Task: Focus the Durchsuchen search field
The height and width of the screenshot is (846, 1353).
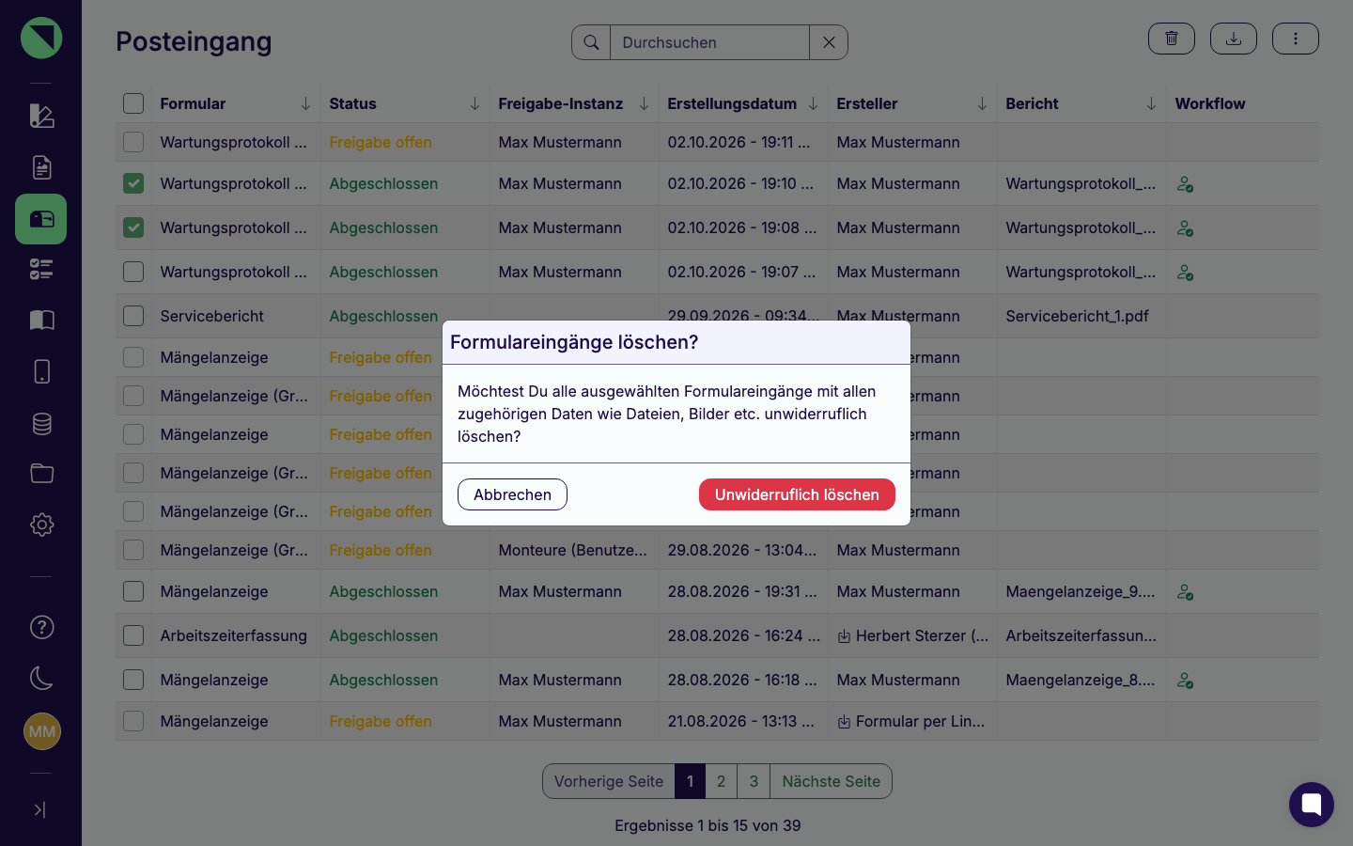Action: 709,42
